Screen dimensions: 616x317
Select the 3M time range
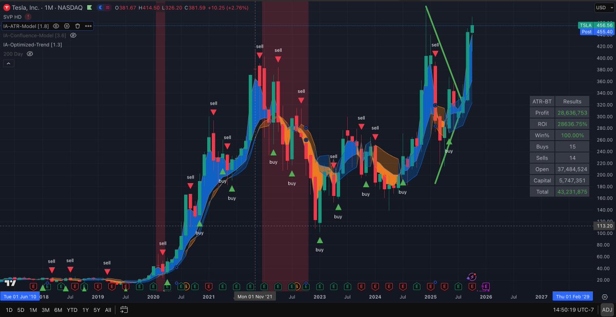tap(46, 310)
